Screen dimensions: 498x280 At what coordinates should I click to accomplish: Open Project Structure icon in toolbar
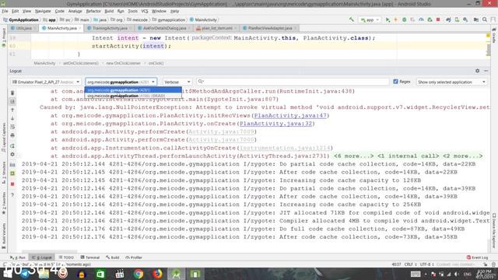click(475, 19)
